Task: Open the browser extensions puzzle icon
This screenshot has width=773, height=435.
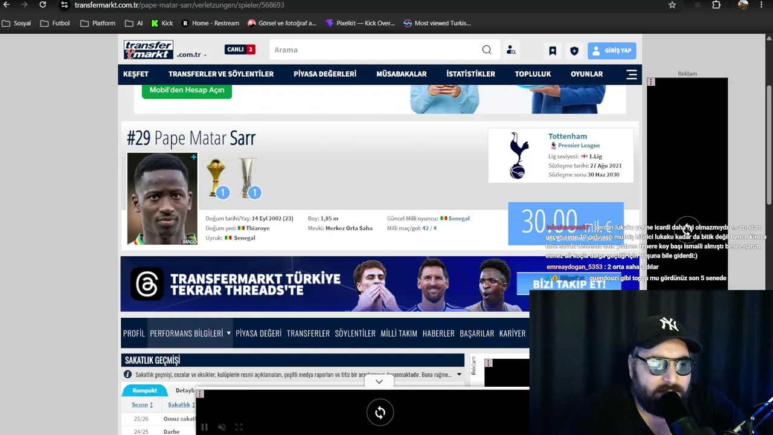Action: coord(716,5)
